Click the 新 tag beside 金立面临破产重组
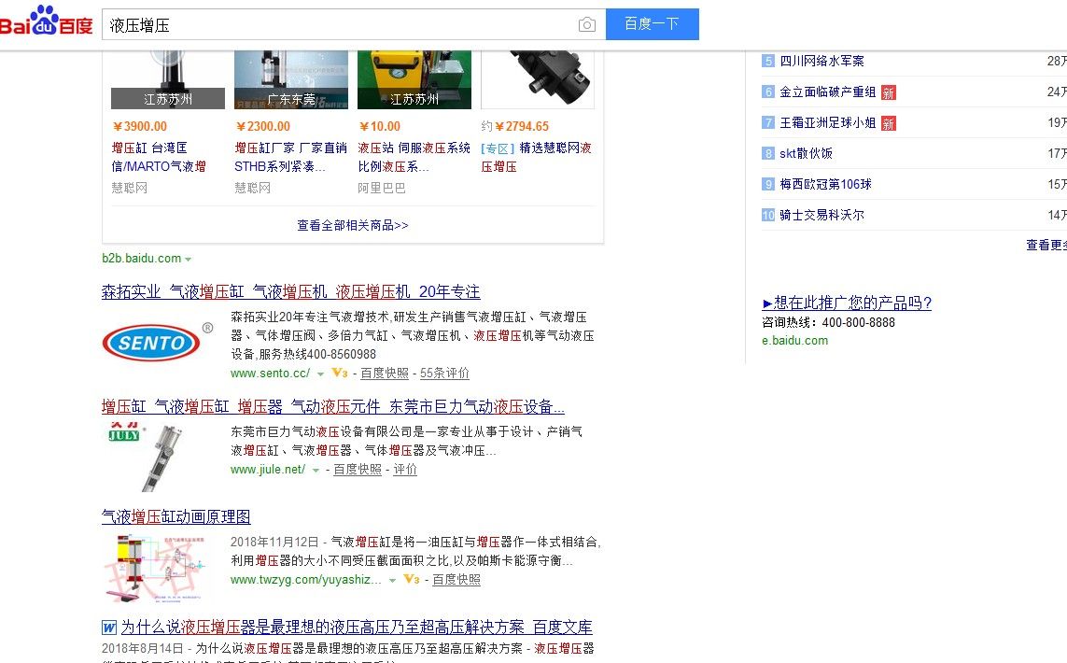1067x663 pixels. [x=888, y=92]
